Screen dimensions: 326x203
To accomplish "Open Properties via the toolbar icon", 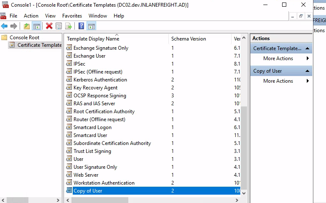I will tap(59, 26).
